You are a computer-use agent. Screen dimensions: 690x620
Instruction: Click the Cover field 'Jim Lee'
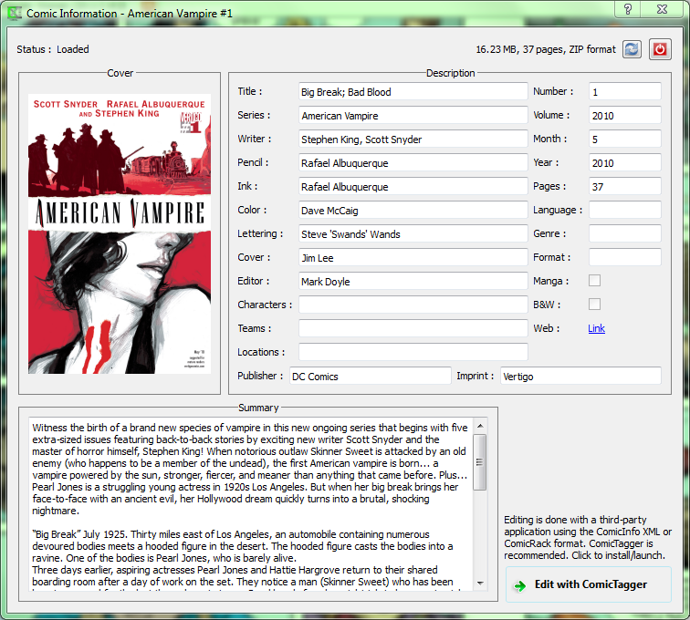413,258
